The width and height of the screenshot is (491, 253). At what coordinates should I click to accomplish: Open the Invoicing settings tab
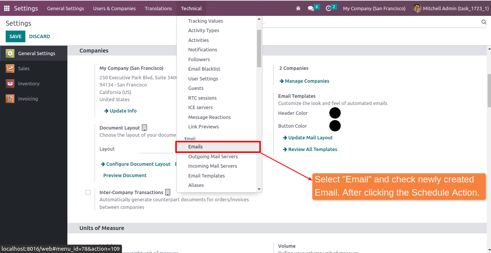[x=34, y=99]
